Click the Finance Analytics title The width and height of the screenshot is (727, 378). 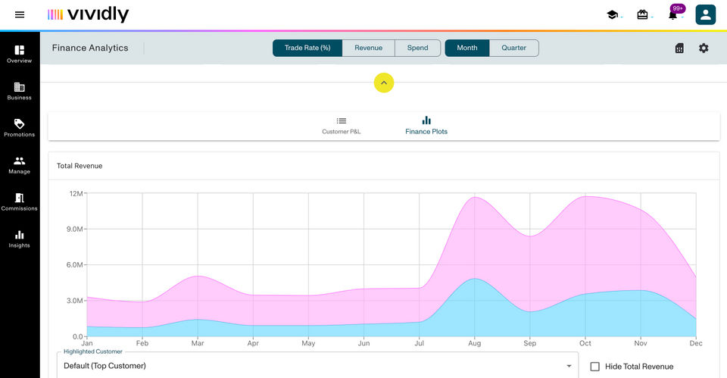coord(90,48)
